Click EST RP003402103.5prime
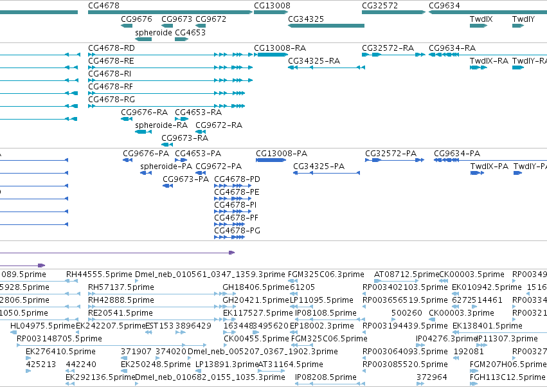This screenshot has height=387, width=547. [405, 287]
